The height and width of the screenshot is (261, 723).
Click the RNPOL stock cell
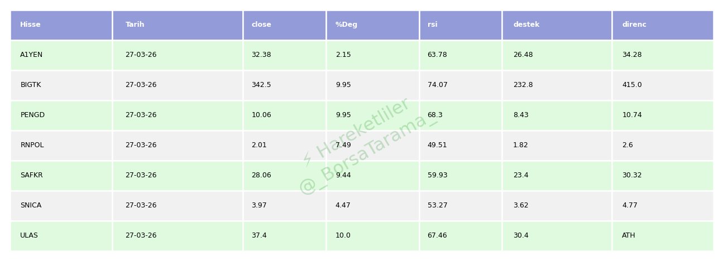32,145
